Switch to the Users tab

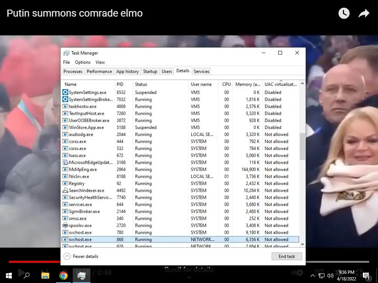(167, 71)
